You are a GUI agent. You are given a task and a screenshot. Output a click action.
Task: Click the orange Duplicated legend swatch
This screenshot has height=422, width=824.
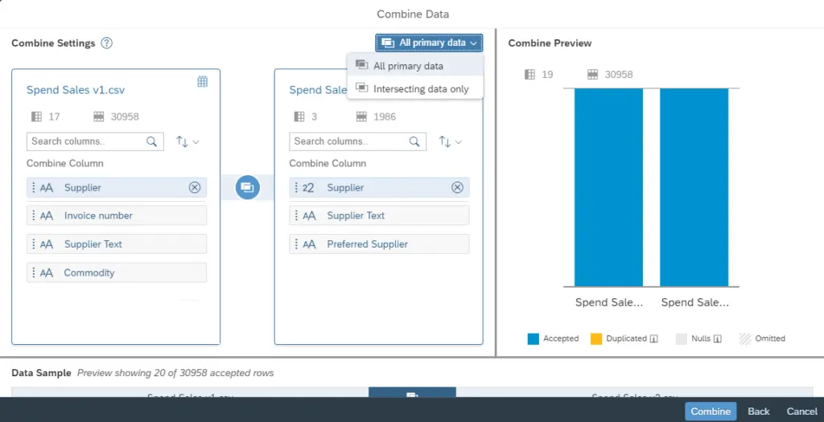pos(596,339)
